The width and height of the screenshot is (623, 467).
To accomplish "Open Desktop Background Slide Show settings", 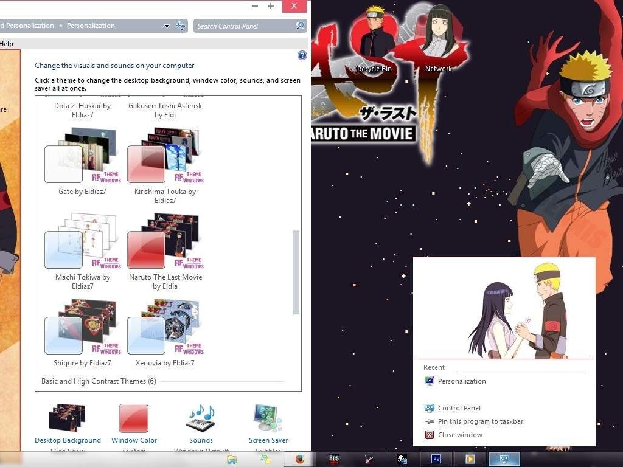I will point(68,440).
